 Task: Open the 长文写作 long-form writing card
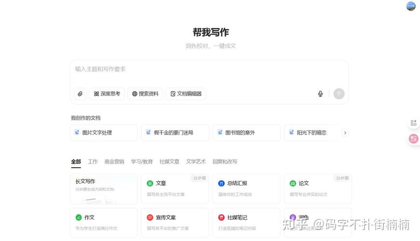pyautogui.click(x=103, y=188)
